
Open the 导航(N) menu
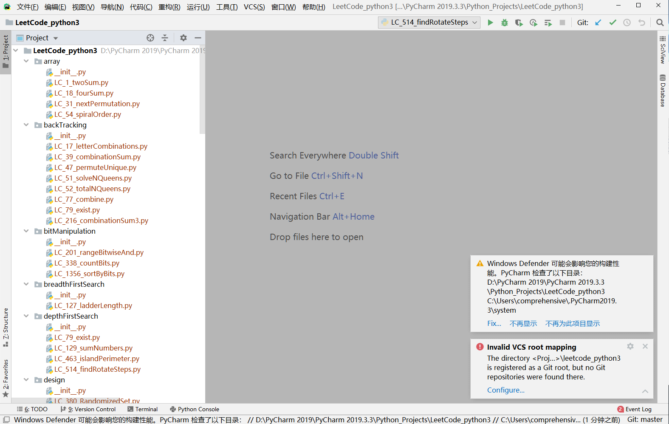112,7
